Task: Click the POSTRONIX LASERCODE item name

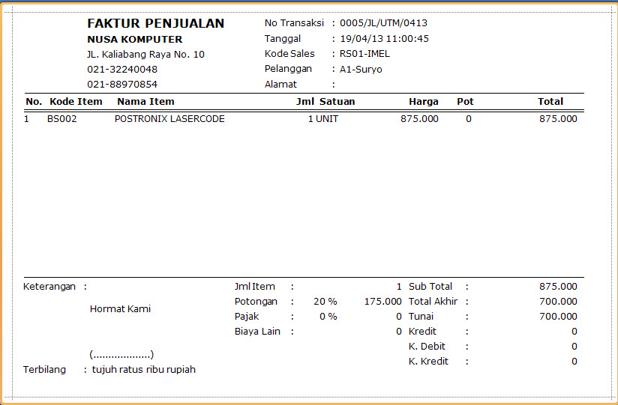Action: coord(169,119)
